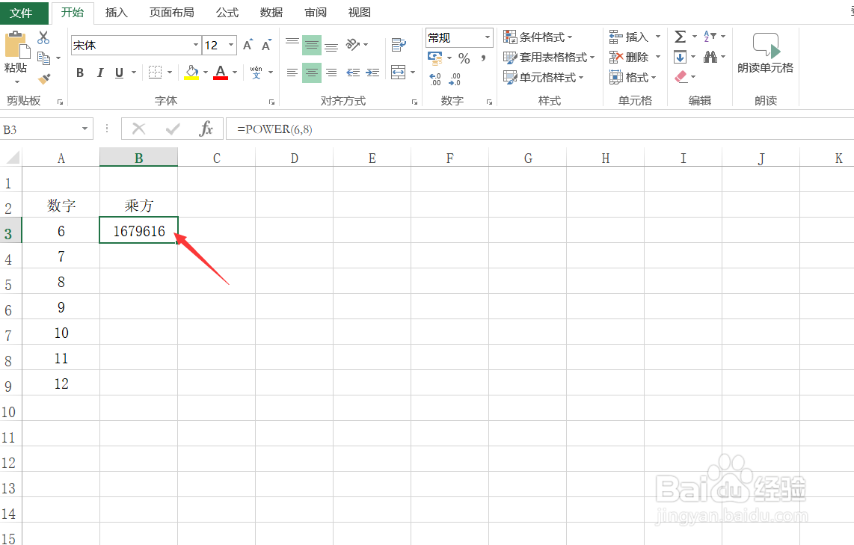Image resolution: width=854 pixels, height=545 pixels.
Task: Click the increase decimal icon
Action: [434, 78]
